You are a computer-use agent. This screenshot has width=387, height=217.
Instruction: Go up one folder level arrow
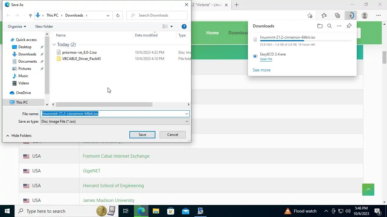(30, 15)
